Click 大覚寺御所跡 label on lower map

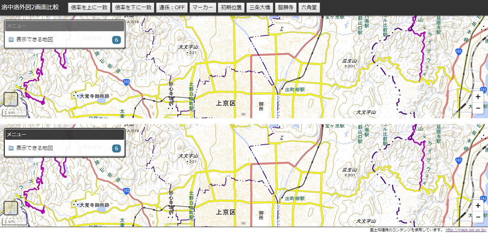point(94,205)
